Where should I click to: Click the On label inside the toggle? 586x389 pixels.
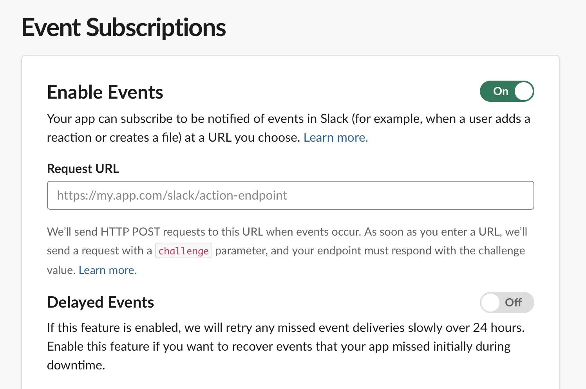coord(501,91)
